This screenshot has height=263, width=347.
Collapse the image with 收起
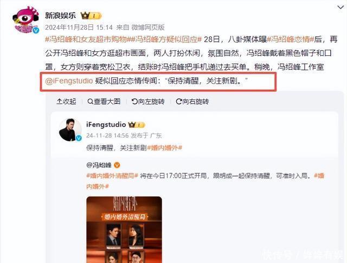[66, 102]
